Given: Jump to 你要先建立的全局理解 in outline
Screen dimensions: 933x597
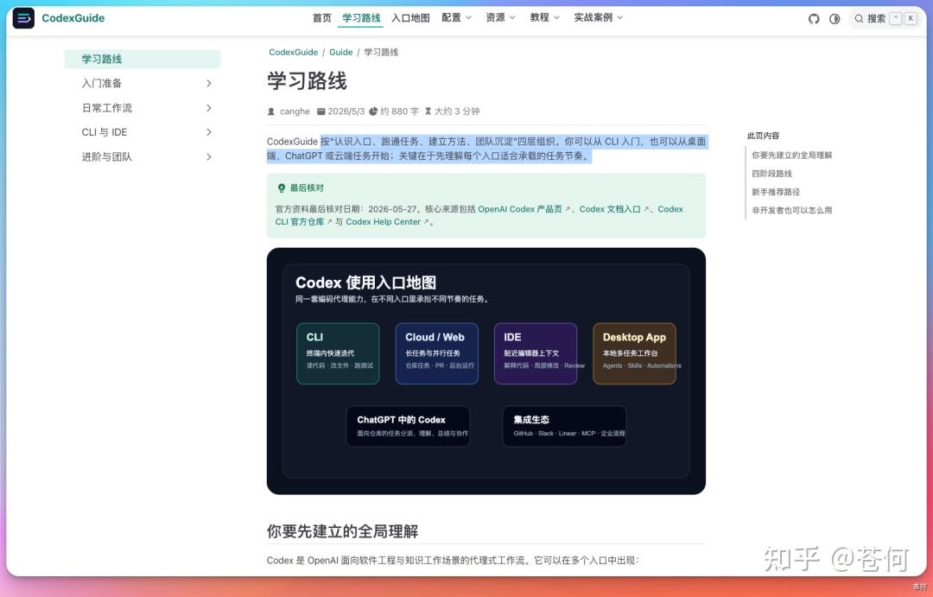Looking at the screenshot, I should pyautogui.click(x=791, y=156).
